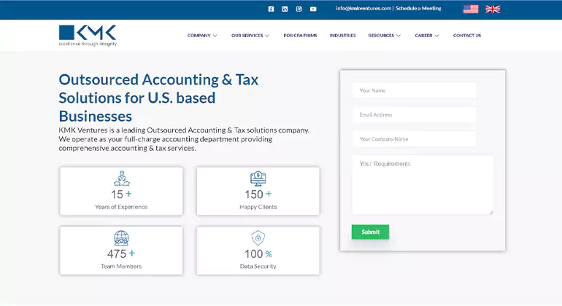This screenshot has width=562, height=306.
Task: Click the KMK logo
Action: click(88, 35)
